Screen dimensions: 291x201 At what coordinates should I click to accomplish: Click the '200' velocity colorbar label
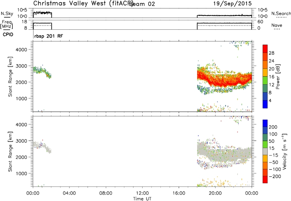273,127
